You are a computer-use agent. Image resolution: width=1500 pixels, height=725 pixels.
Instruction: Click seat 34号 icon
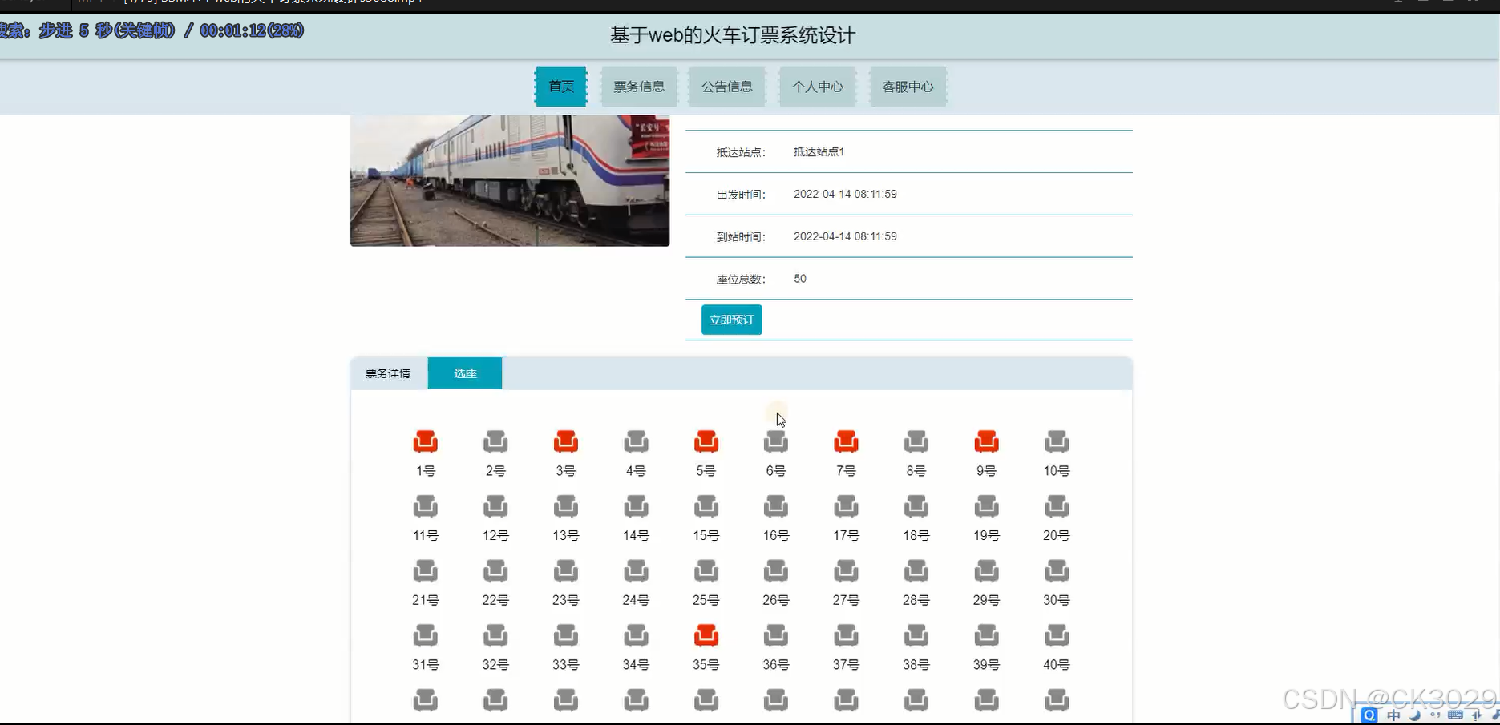pyautogui.click(x=636, y=636)
